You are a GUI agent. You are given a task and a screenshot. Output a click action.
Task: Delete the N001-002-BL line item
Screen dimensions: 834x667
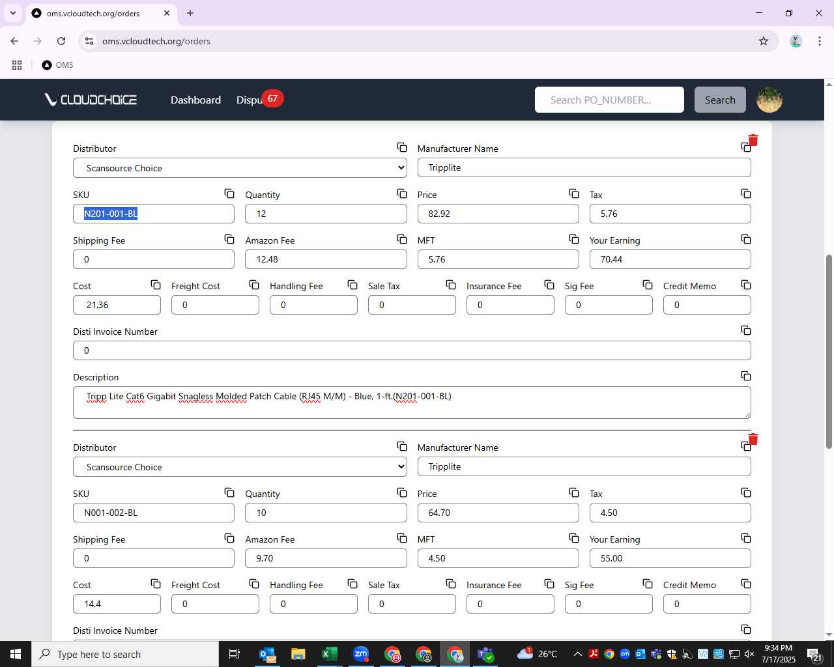(753, 439)
